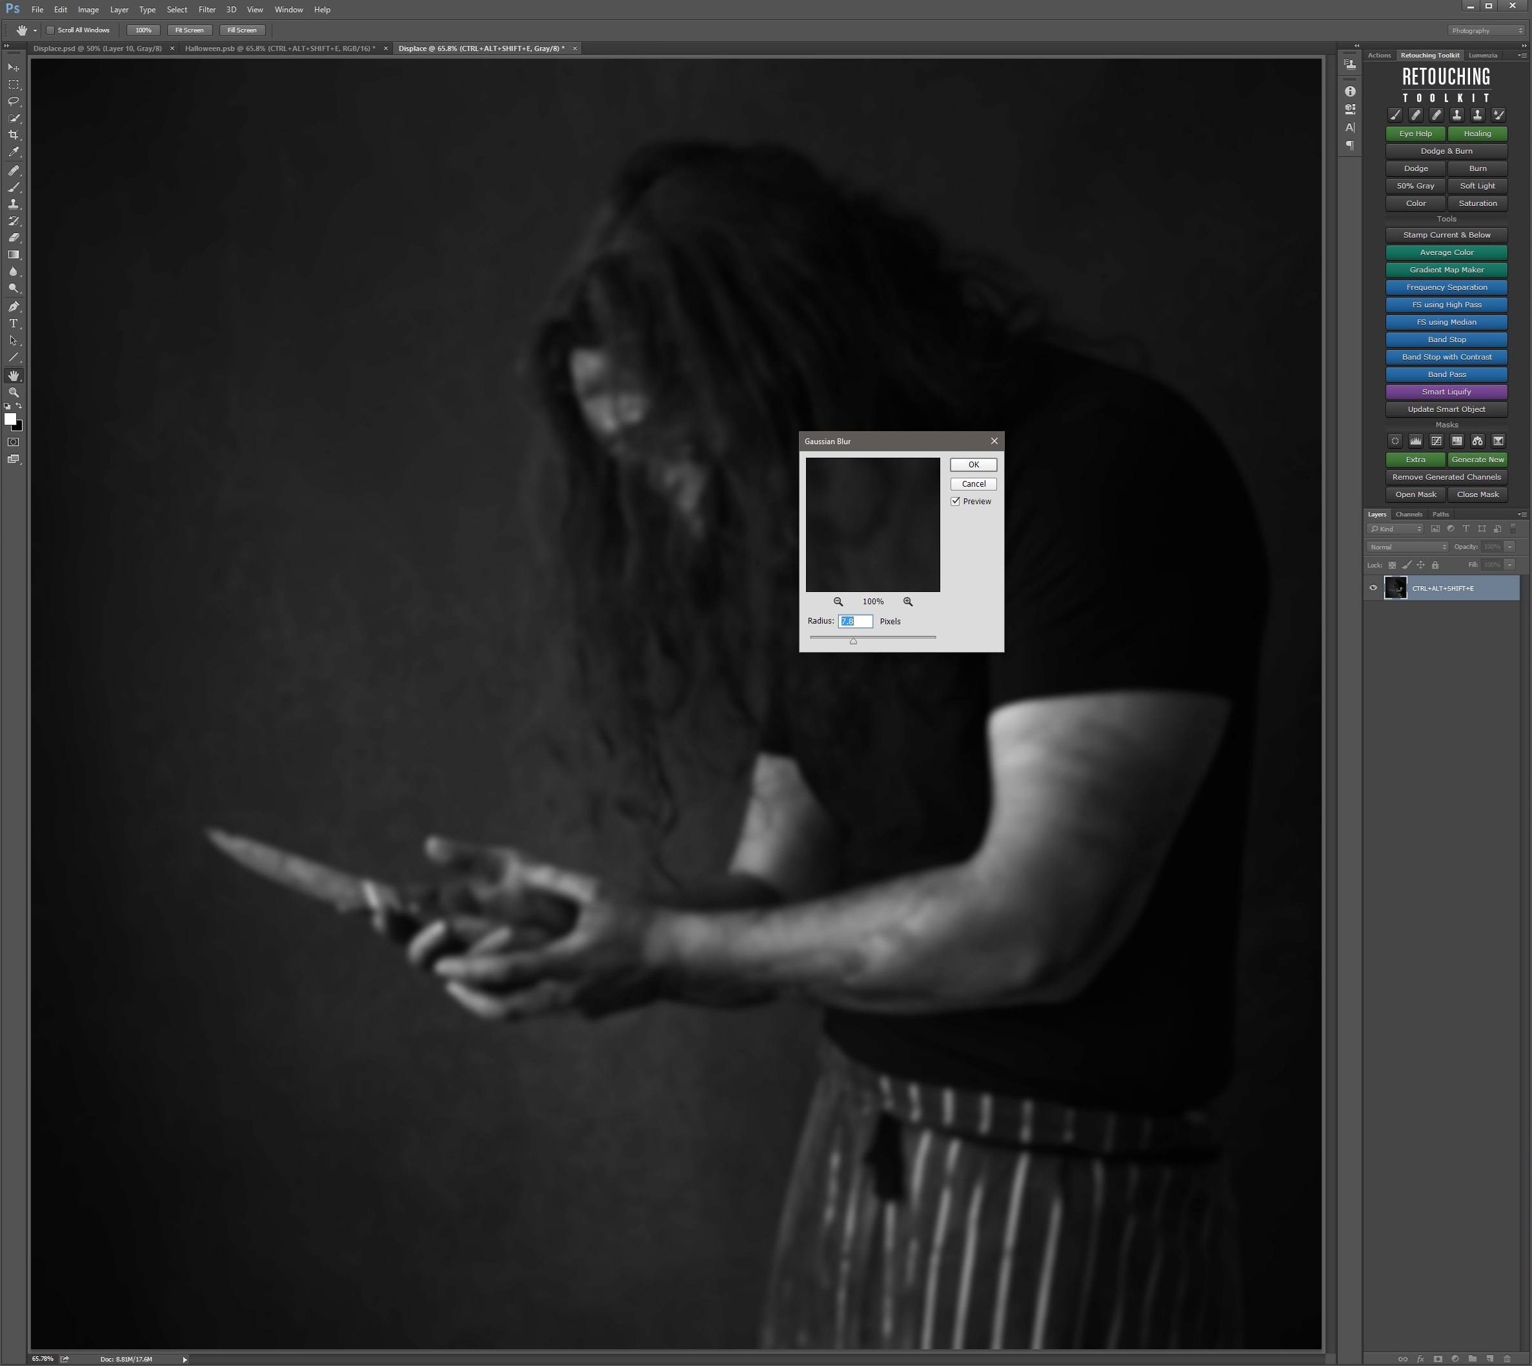The width and height of the screenshot is (1532, 1366).
Task: Pick the Zoom tool in toolbar
Action: pos(14,392)
